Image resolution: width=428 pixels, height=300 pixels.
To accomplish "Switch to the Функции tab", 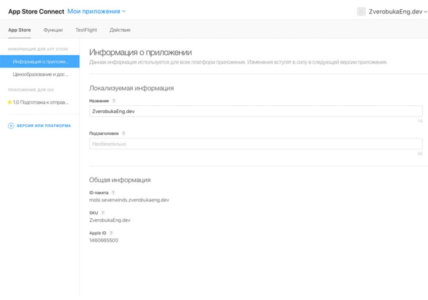I will [x=53, y=30].
